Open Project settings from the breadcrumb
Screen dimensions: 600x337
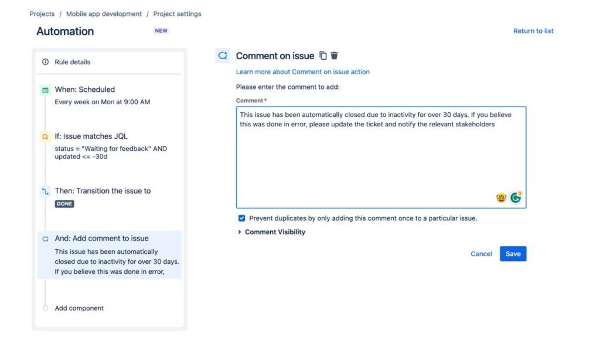click(177, 13)
